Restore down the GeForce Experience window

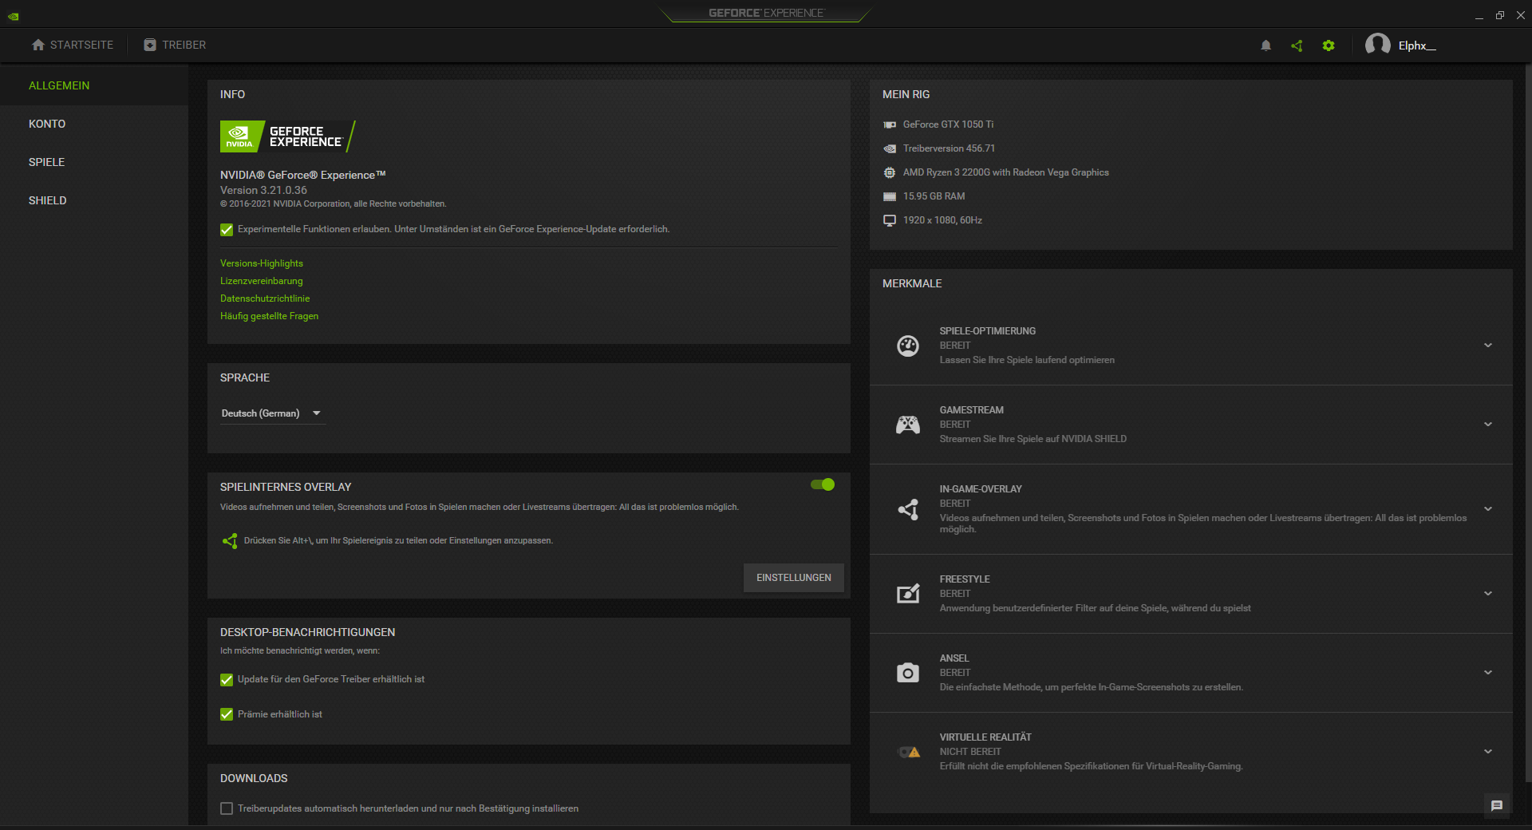pos(1500,15)
